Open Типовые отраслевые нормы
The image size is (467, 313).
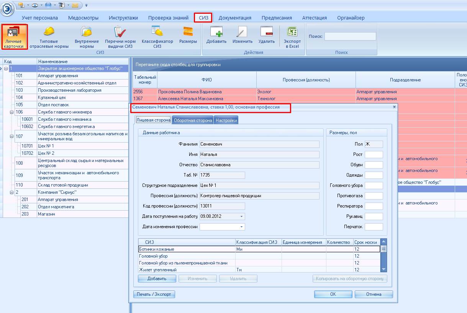[x=49, y=37]
